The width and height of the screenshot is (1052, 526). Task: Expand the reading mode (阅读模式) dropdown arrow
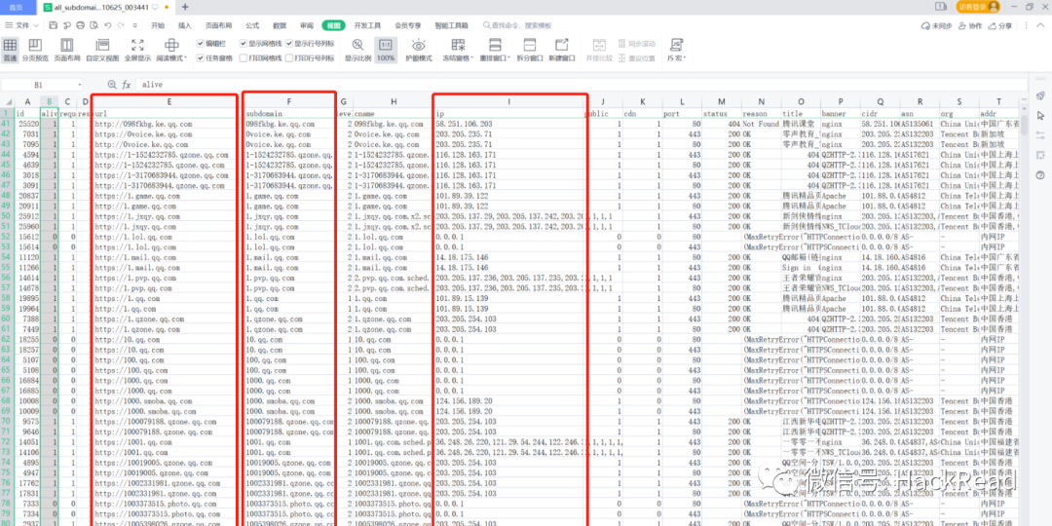(185, 58)
